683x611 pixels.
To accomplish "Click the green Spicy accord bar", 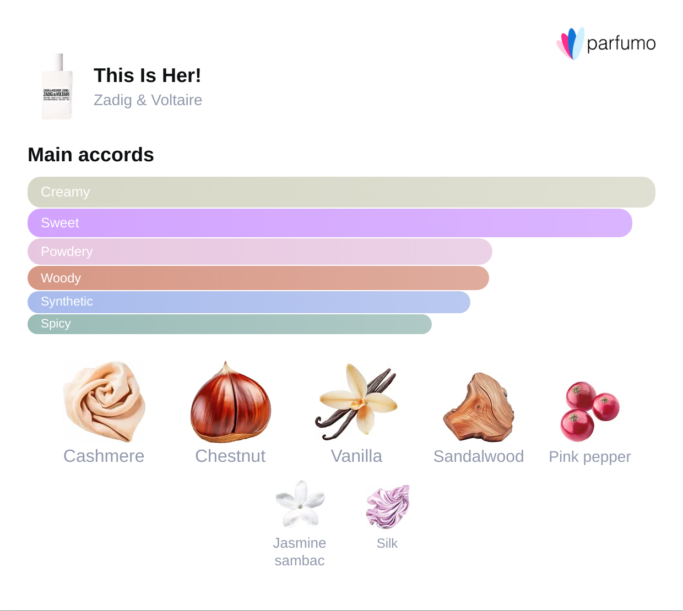I will 230,324.
